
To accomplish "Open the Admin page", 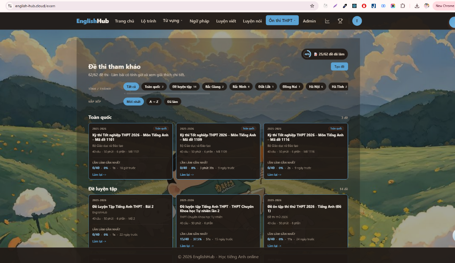I will (x=309, y=21).
